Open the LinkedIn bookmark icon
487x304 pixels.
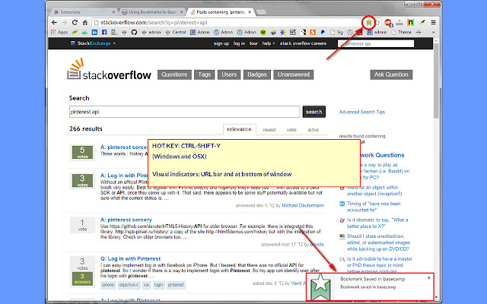[94, 32]
